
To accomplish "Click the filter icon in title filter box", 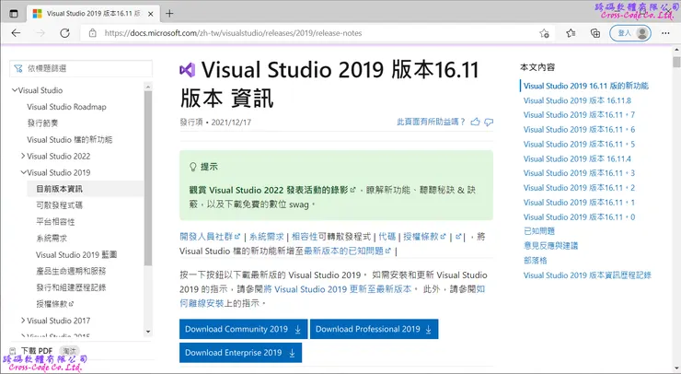I will 18,68.
